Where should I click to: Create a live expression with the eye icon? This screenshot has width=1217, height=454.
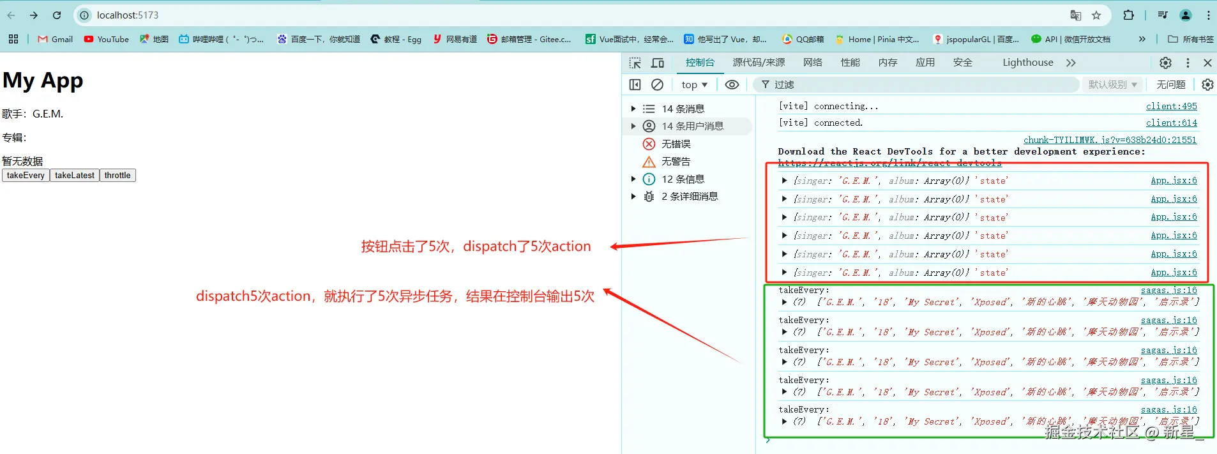[732, 84]
